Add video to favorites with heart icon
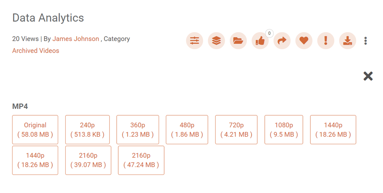The width and height of the screenshot is (383, 193). tap(304, 40)
